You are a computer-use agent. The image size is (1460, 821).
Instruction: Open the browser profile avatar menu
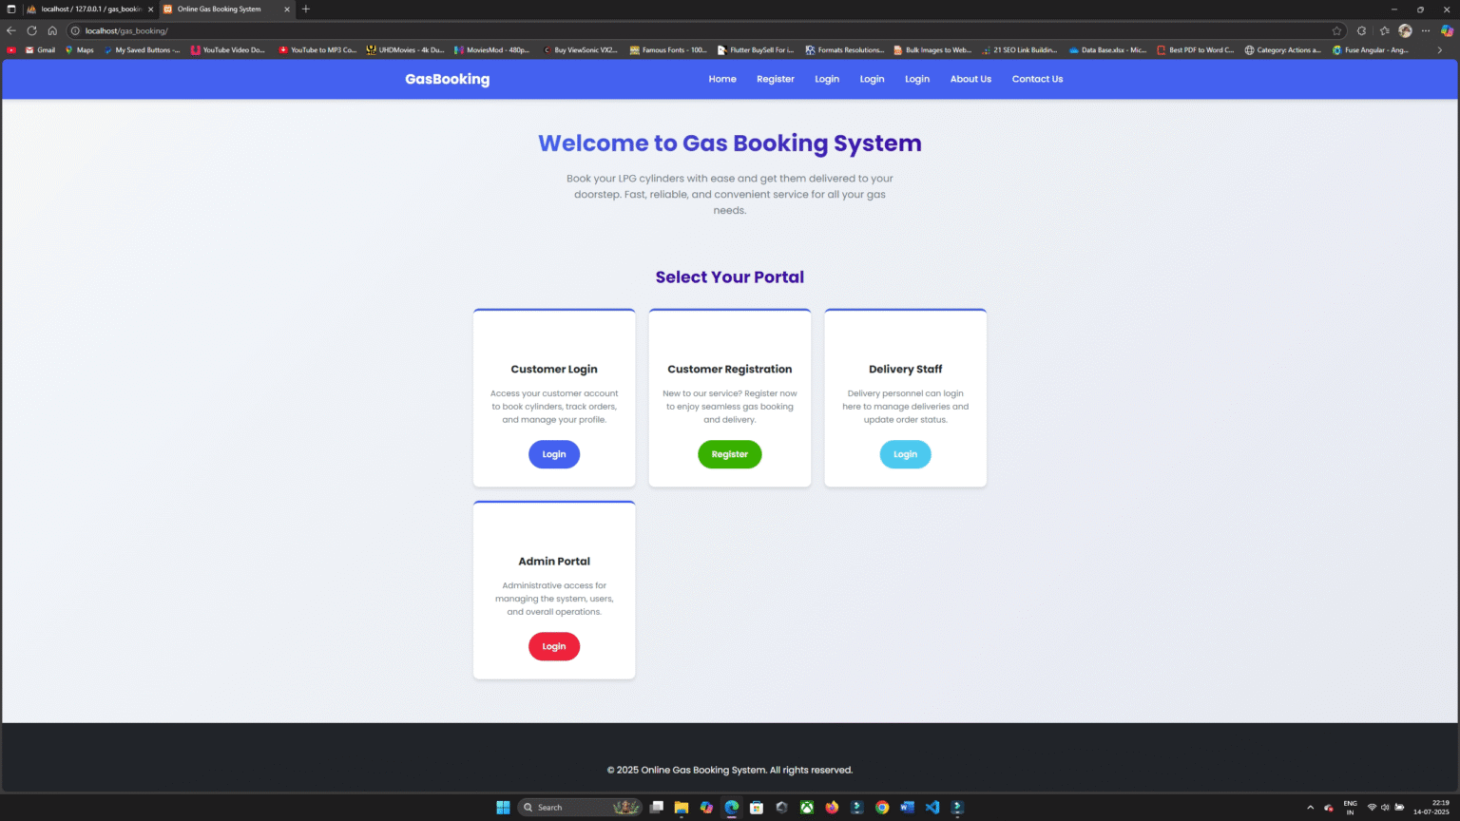coord(1406,30)
